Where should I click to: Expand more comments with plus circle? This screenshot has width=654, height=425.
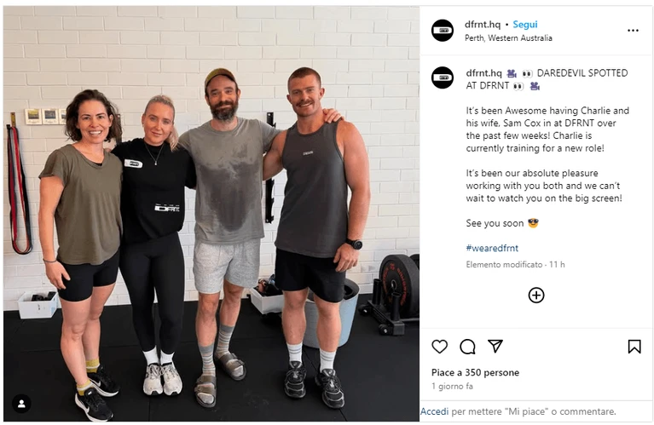click(x=536, y=296)
